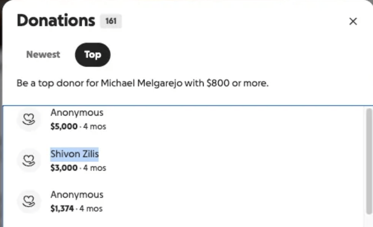
Task: Click the top donor message for Michael Melgarejo
Action: pyautogui.click(x=143, y=83)
